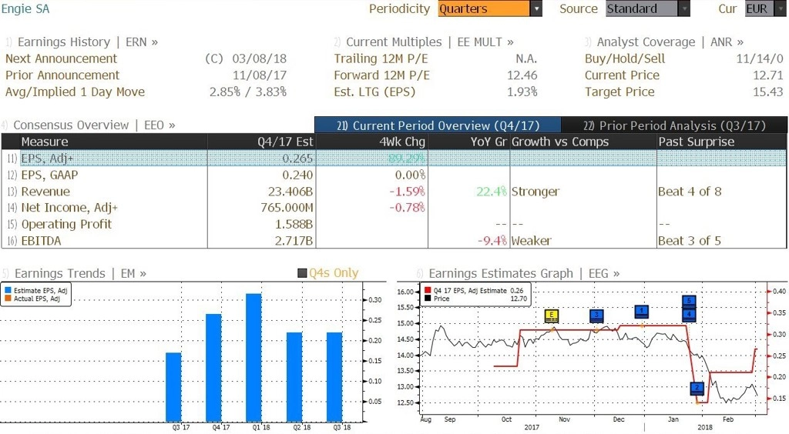Open the Cur EUR currency dropdown
The width and height of the screenshot is (789, 434).
(765, 8)
